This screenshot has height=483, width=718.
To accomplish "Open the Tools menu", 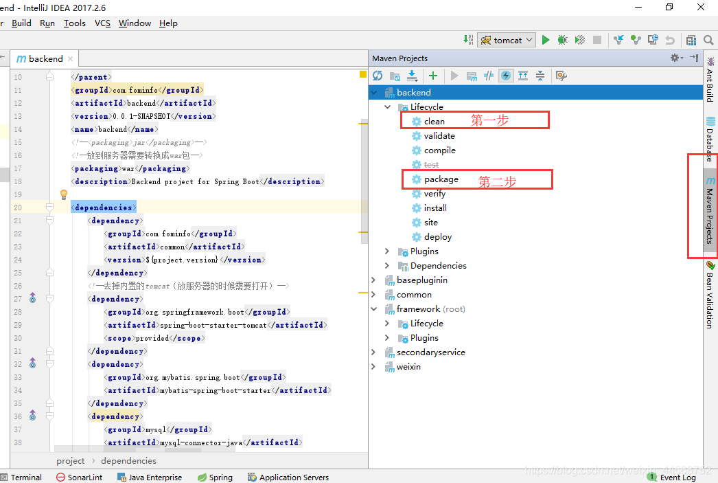I will pyautogui.click(x=75, y=23).
